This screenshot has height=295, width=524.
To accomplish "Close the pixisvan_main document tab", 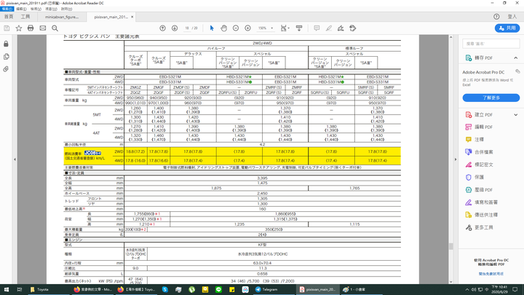I will click(x=132, y=17).
